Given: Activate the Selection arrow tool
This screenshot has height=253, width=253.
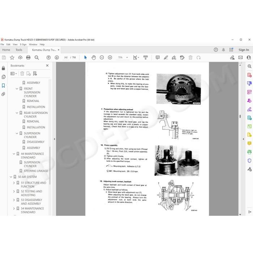Looking at the screenshot, I should pos(86,57).
